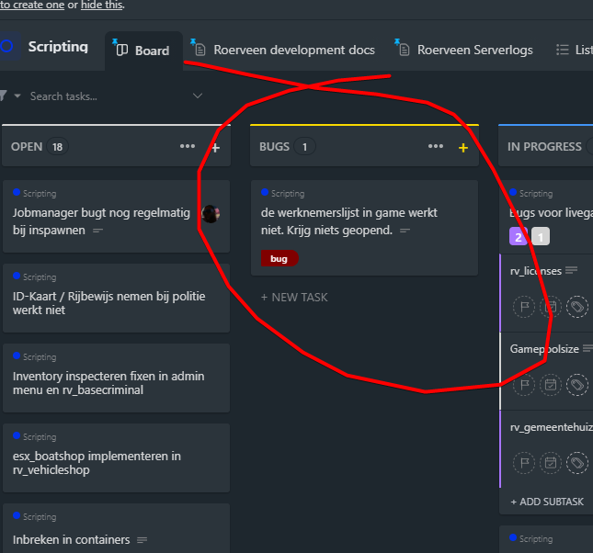Expand the dropdown chevron next to Search tasks
This screenshot has height=553, width=593.
(198, 96)
